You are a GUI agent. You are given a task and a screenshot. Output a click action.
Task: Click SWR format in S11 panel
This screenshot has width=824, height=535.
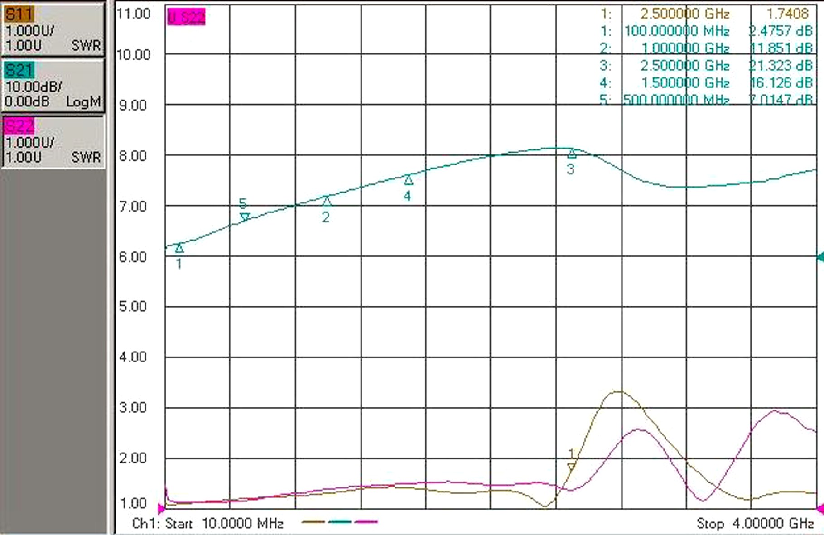(86, 46)
